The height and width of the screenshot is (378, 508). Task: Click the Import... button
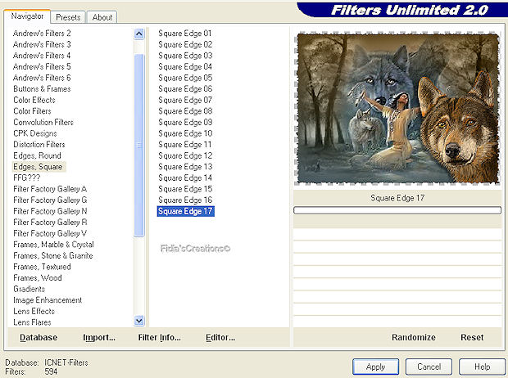pyautogui.click(x=99, y=338)
